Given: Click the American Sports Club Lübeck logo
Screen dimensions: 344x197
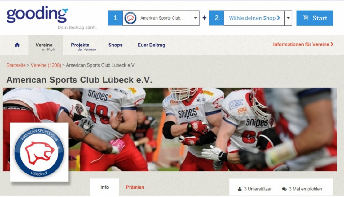Looking at the screenshot, I should 39,152.
